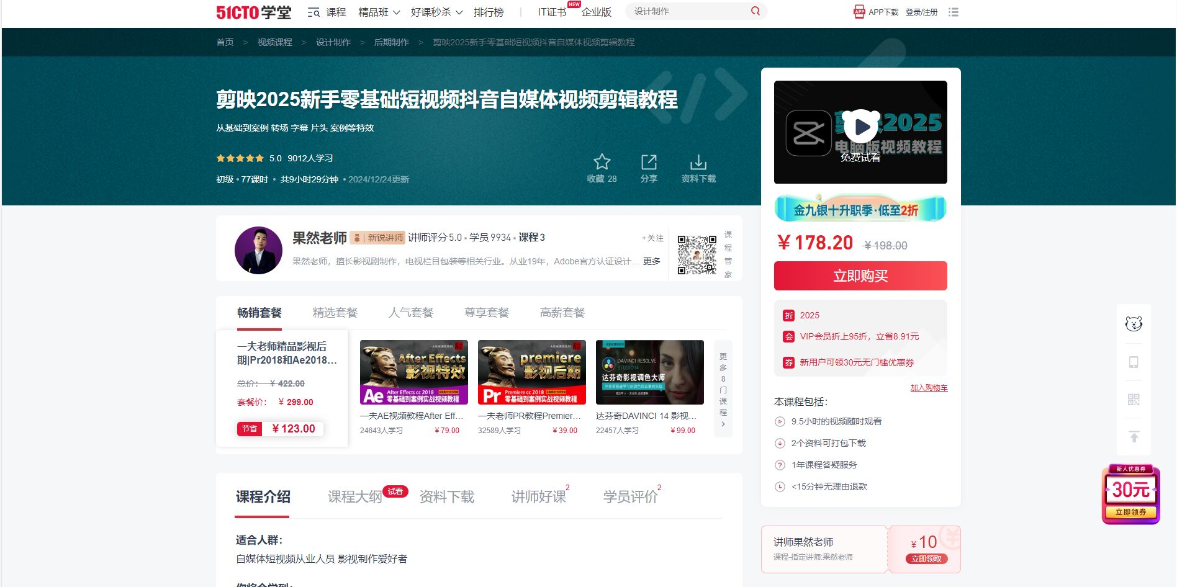Click the 30元 new user coupon badge
This screenshot has width=1177, height=587.
tap(1130, 494)
